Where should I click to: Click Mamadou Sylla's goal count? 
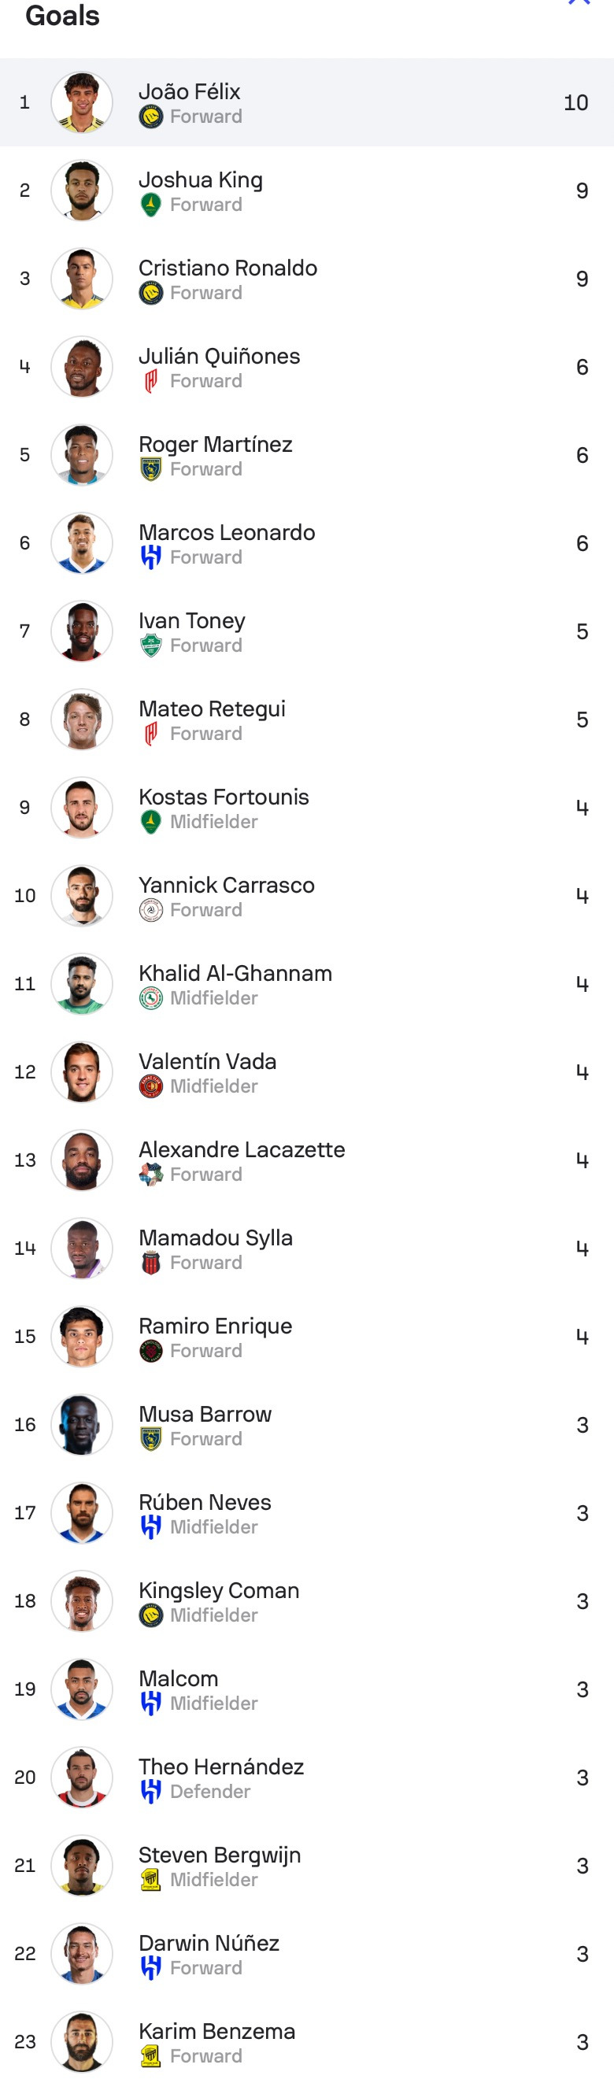tap(582, 1249)
